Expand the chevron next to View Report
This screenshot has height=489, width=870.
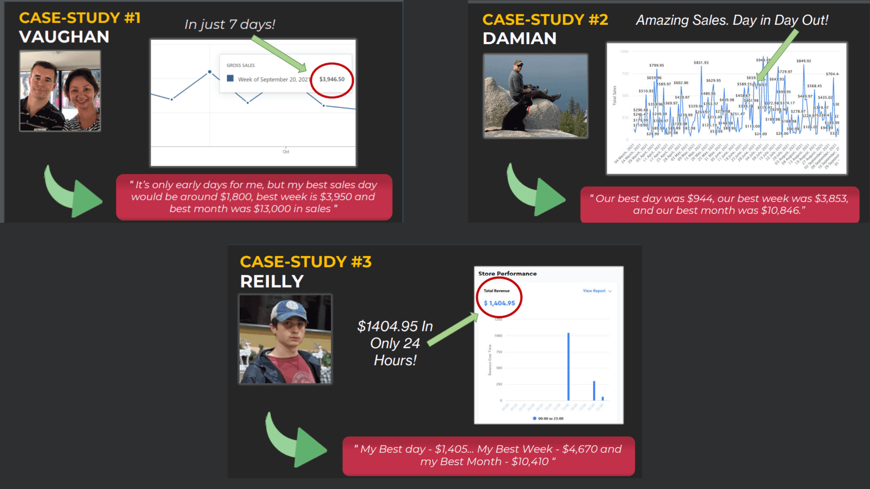click(x=610, y=291)
